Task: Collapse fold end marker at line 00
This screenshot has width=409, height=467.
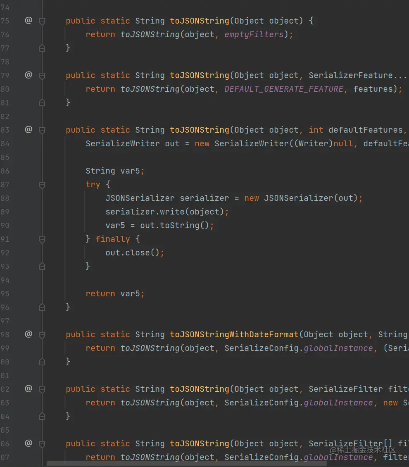Action: click(x=42, y=362)
